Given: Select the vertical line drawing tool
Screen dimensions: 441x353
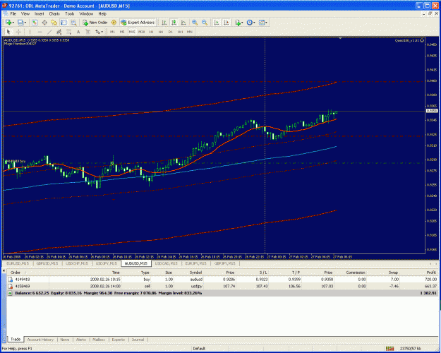Looking at the screenshot, I should tap(30, 32).
